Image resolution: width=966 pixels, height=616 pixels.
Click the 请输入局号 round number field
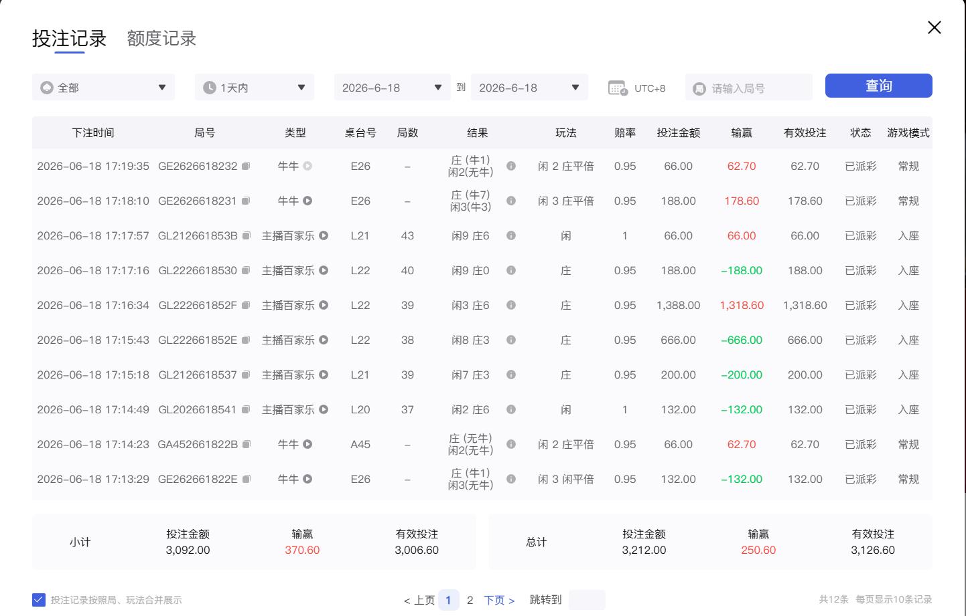point(748,88)
